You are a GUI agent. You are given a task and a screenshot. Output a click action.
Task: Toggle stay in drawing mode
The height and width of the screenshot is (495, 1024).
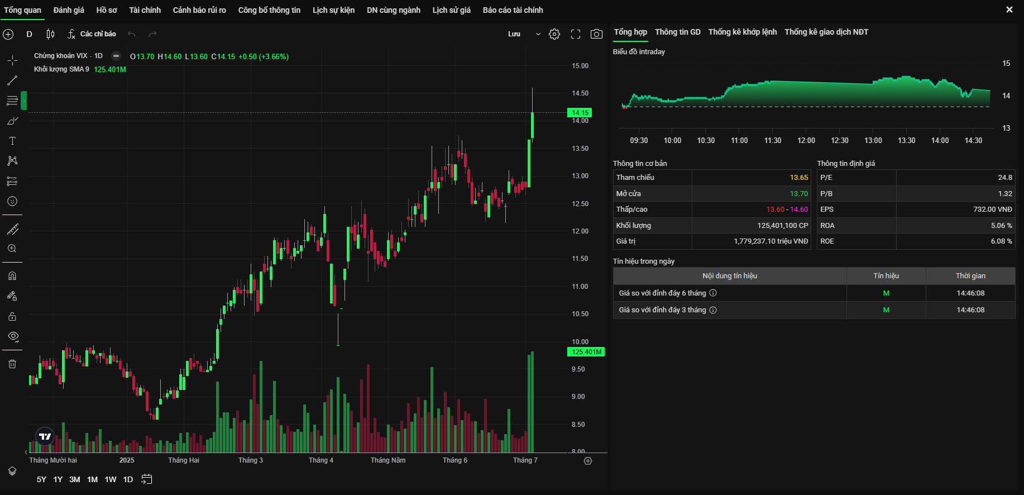pos(12,296)
